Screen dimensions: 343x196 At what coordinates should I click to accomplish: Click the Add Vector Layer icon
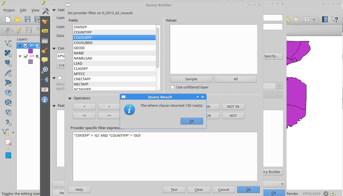click(8, 43)
